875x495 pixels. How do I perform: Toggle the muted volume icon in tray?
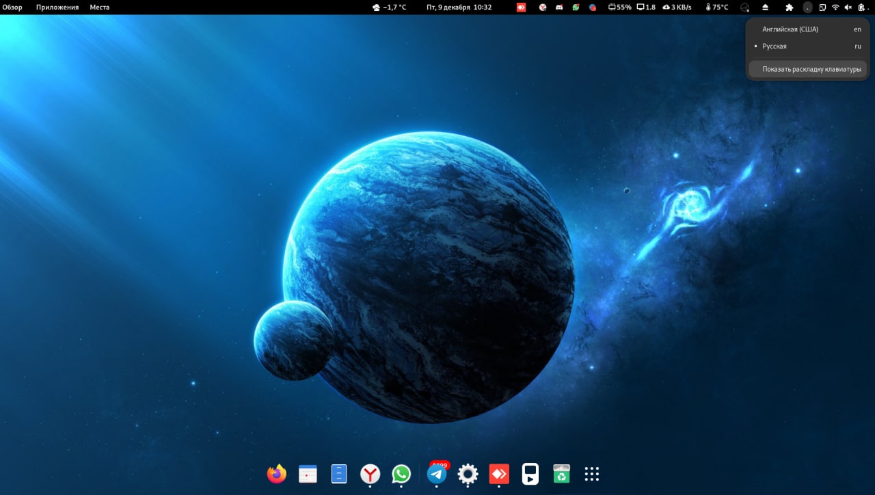click(x=848, y=8)
